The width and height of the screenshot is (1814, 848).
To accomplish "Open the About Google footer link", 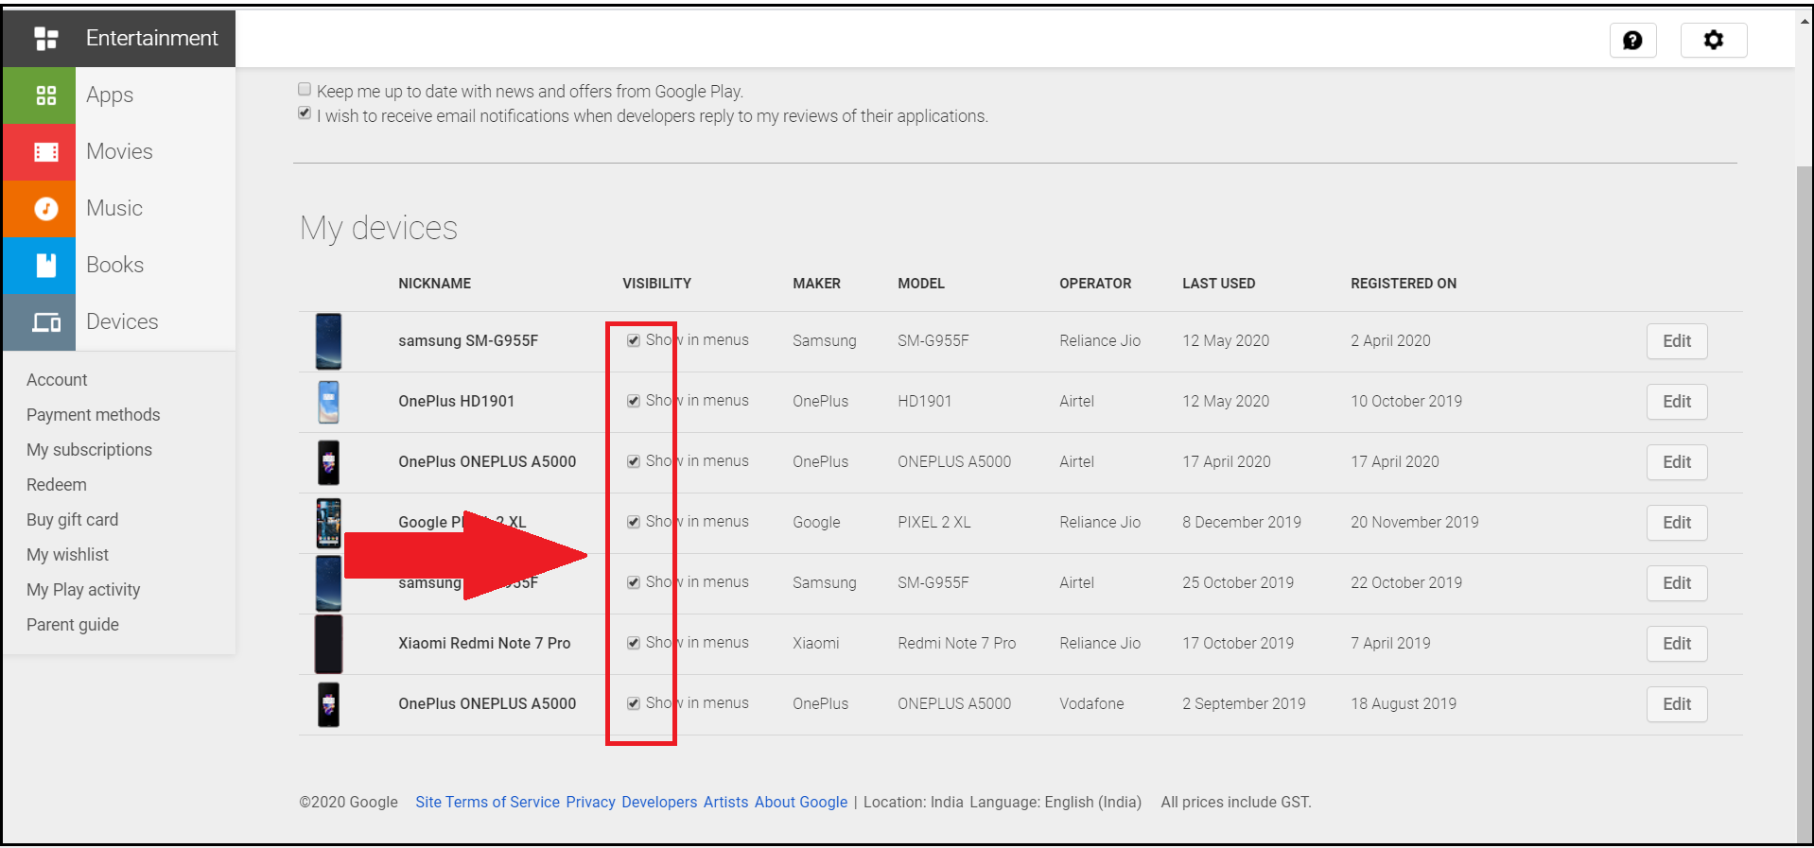I will point(801,802).
